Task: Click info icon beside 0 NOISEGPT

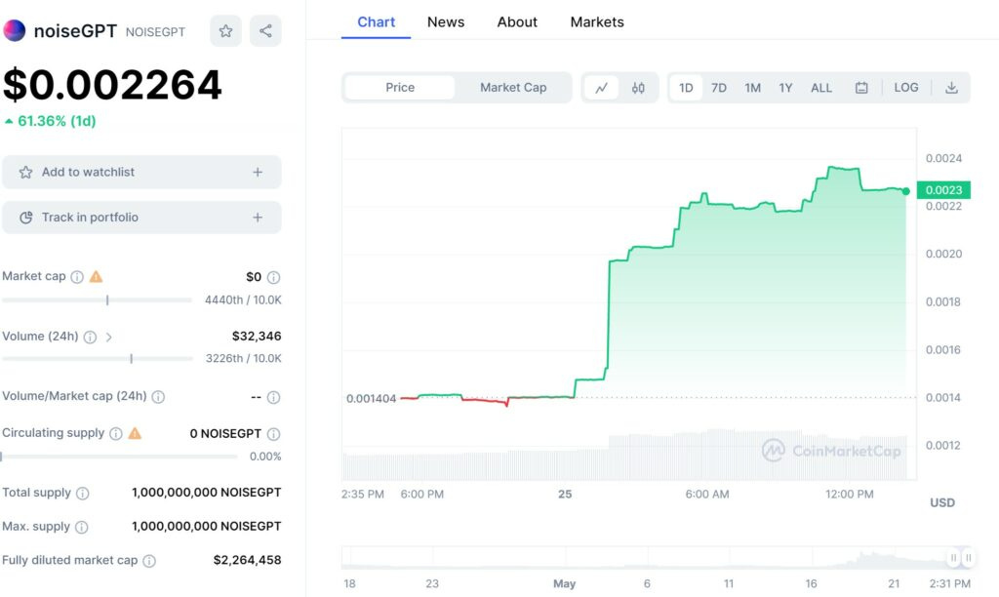Action: click(273, 434)
